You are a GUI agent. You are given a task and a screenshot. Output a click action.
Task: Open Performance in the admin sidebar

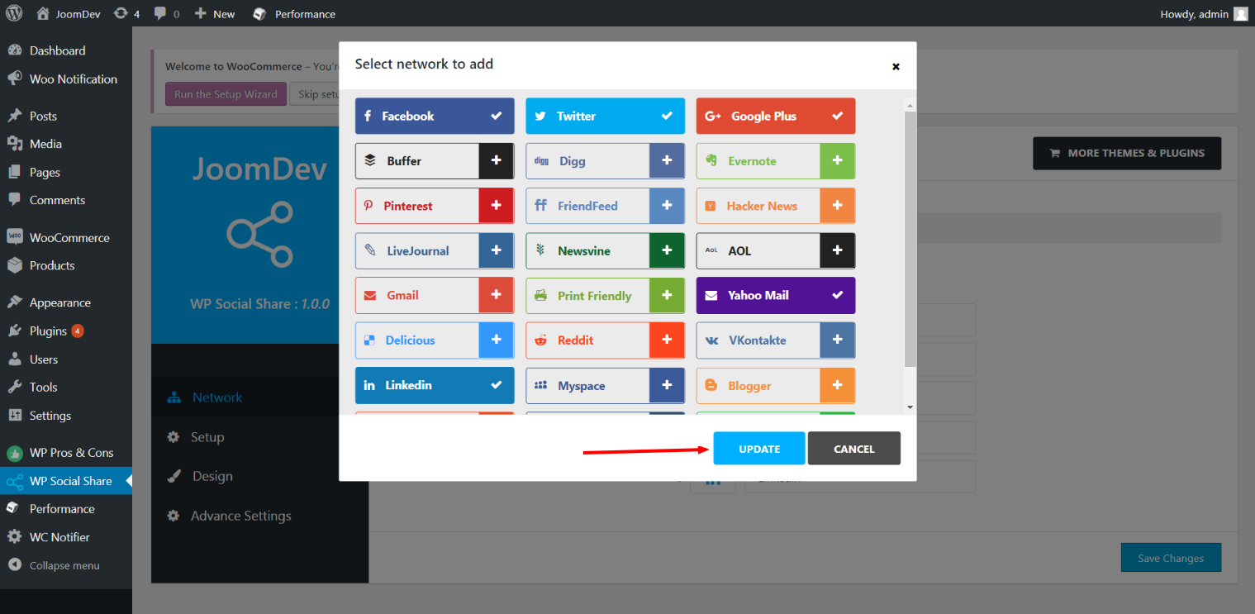coord(66,509)
